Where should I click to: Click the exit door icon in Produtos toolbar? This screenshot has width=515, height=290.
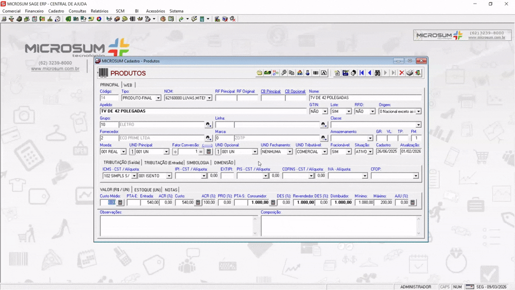(x=418, y=73)
